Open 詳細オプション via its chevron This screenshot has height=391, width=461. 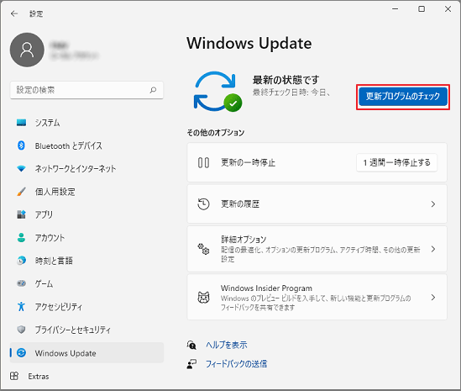click(432, 249)
